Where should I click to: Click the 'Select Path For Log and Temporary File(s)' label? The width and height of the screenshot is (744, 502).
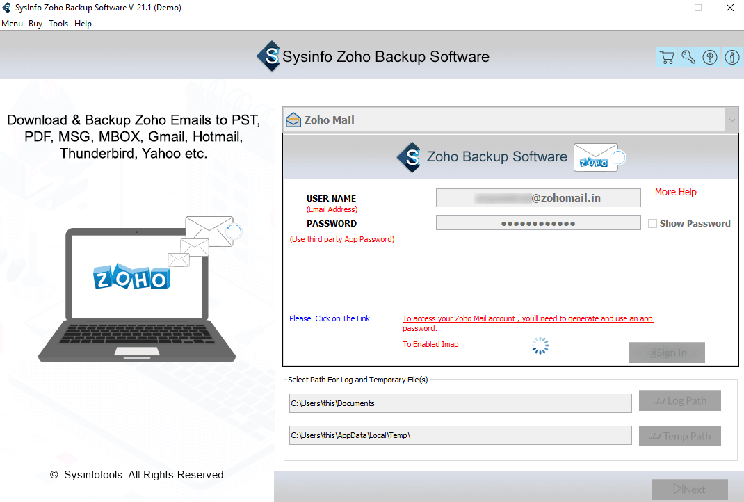coord(358,380)
